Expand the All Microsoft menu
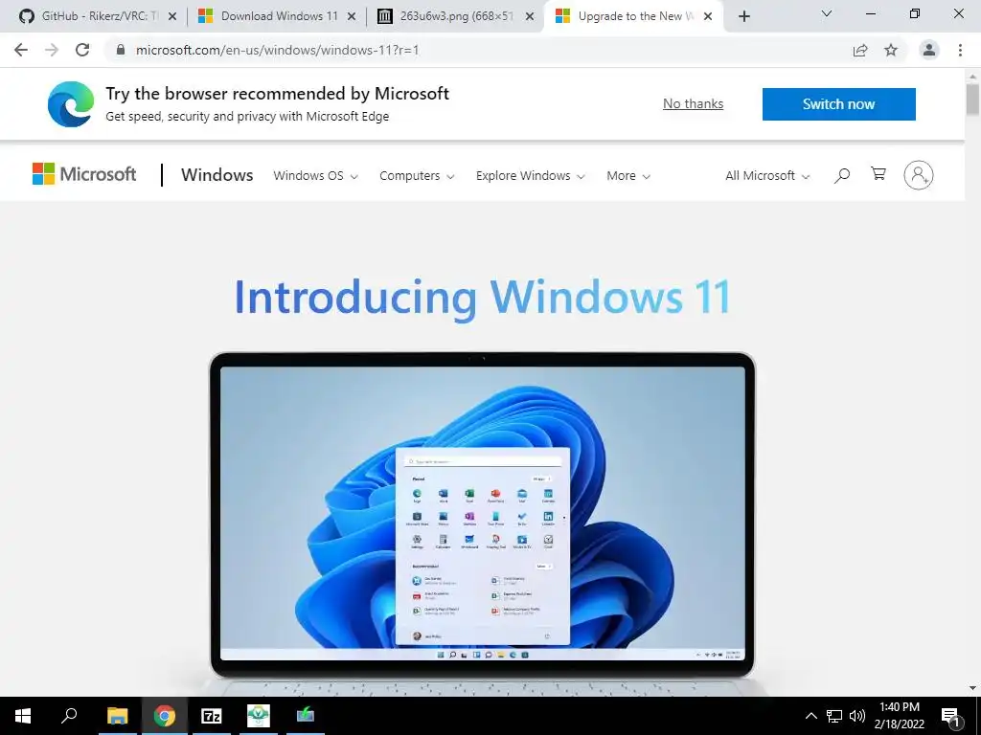Screen dimensions: 981x735 pyautogui.click(x=767, y=176)
